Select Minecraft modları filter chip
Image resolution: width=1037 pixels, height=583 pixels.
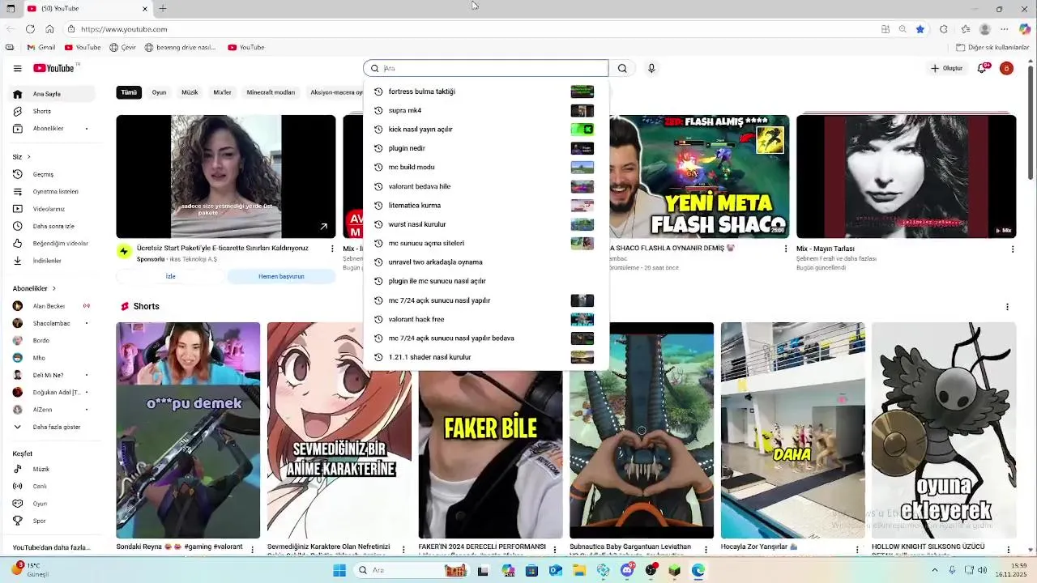(x=271, y=92)
